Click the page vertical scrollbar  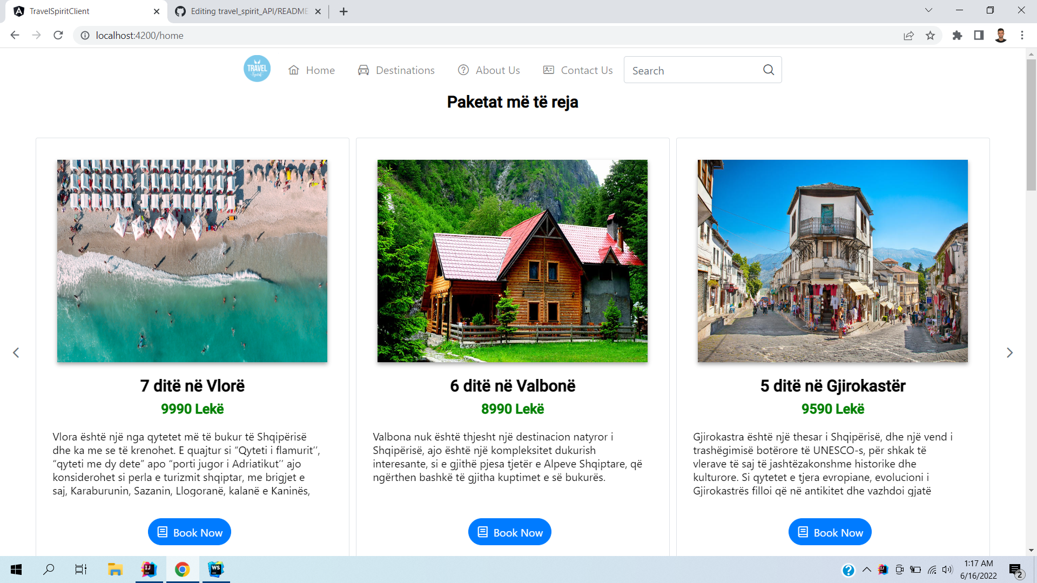1032,124
